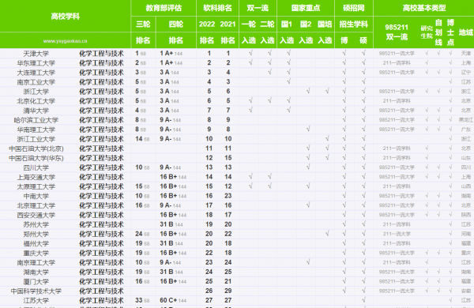Image resolution: width=474 pixels, height=308 pixels.
Task: Select the 硕招网 column group header
Action: pyautogui.click(x=354, y=8)
